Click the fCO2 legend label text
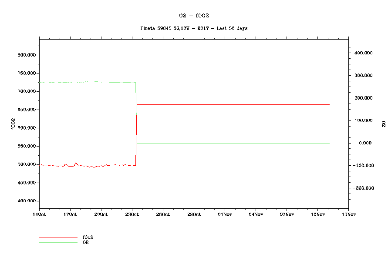The height and width of the screenshot is (274, 388). [88, 237]
